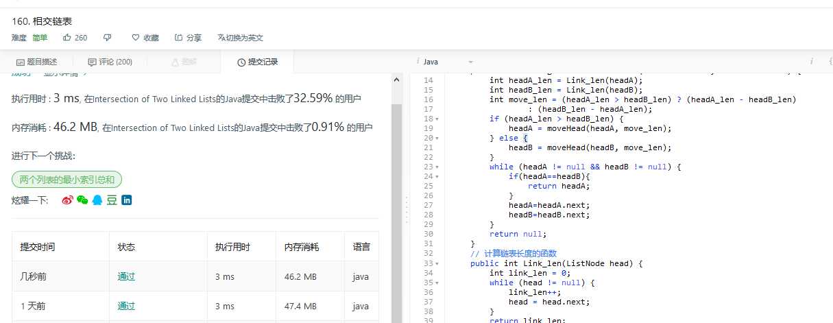This screenshot has height=323, width=833.
Task: Select the 提交记录 submissions tab
Action: pos(257,62)
